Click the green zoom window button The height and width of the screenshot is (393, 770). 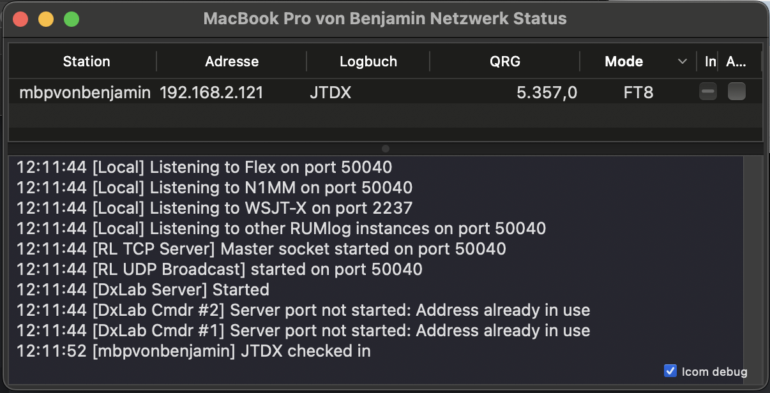pyautogui.click(x=72, y=19)
